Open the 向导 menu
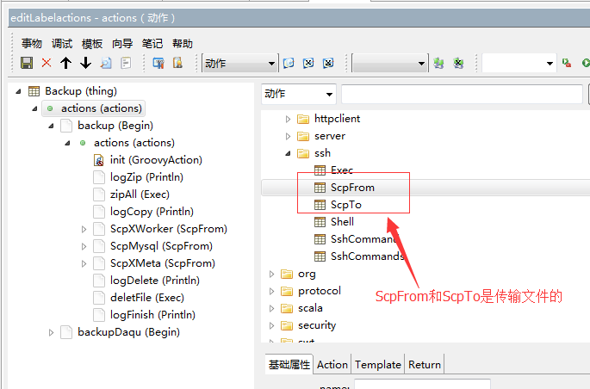The width and height of the screenshot is (590, 389). [122, 44]
